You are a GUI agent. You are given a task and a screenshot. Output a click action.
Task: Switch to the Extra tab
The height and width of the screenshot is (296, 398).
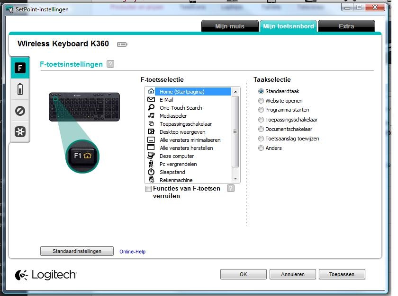[346, 26]
